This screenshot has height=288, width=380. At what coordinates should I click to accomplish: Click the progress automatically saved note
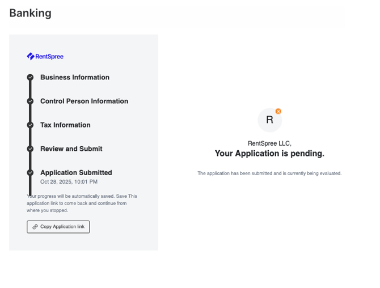click(82, 203)
